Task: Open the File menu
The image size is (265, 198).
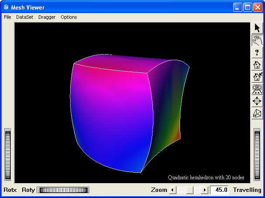Action: tap(7, 17)
